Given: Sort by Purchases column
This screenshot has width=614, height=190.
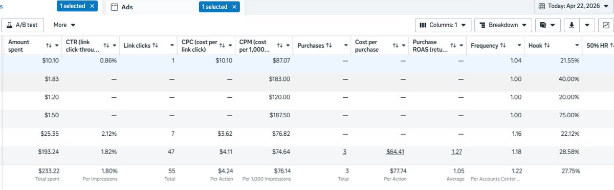Looking at the screenshot, I should (x=330, y=46).
